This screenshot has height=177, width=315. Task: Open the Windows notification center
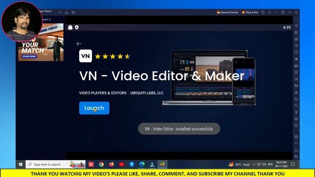[293, 164]
